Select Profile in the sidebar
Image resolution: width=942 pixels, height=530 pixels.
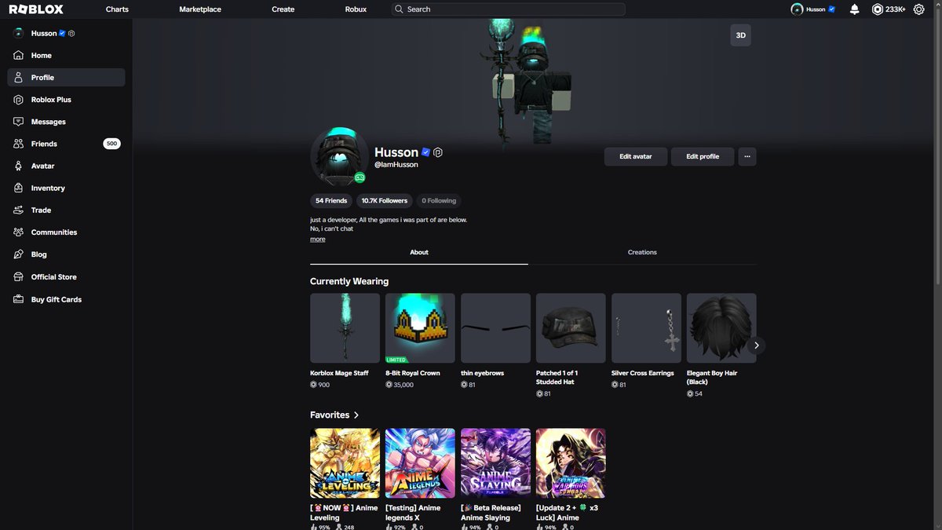tap(66, 77)
